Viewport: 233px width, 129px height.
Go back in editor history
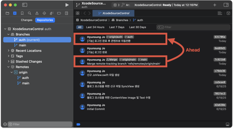pyautogui.click(x=85, y=13)
